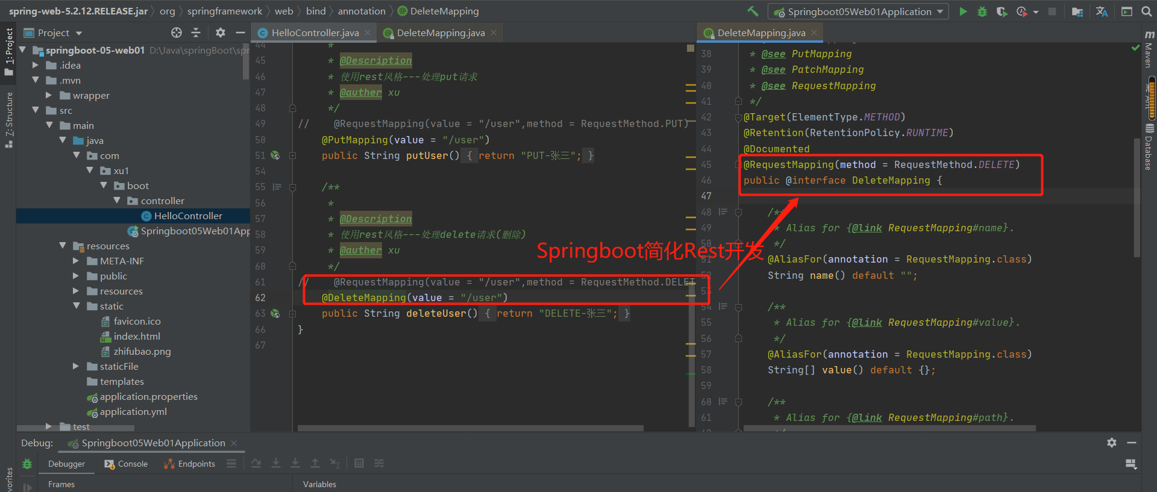This screenshot has height=492, width=1157.
Task: Click run gutter icon on putUser line 51
Action: (275, 155)
